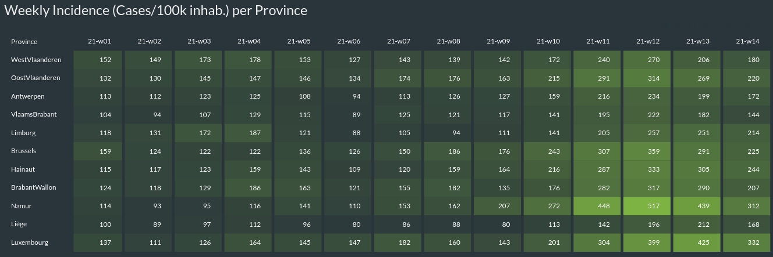This screenshot has width=773, height=257.
Task: Sort by the 21-w01 column header
Action: tap(100, 41)
